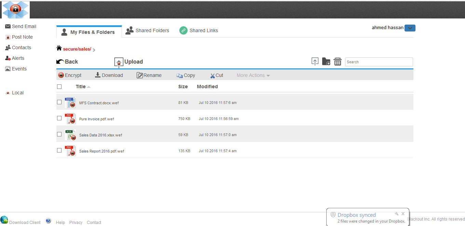Image resolution: width=465 pixels, height=226 pixels.
Task: Click inside the Search field
Action: 379,62
